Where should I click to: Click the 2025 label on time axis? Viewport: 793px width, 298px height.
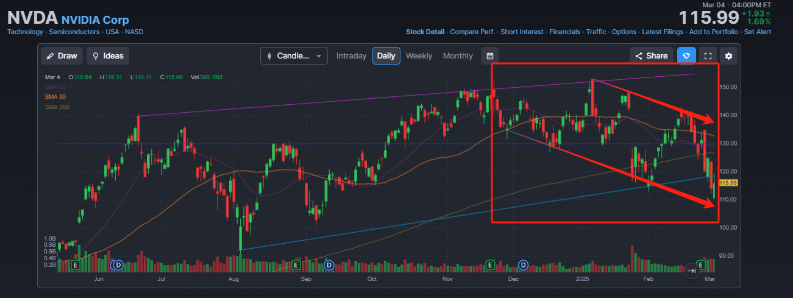tap(583, 279)
